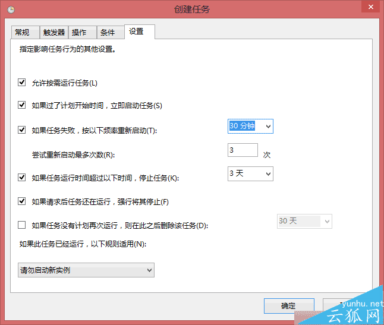The image size is (384, 325).
Task: Click the 创建任务 title text
Action: 192,10
